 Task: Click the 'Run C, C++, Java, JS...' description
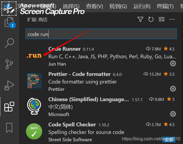[112, 57]
